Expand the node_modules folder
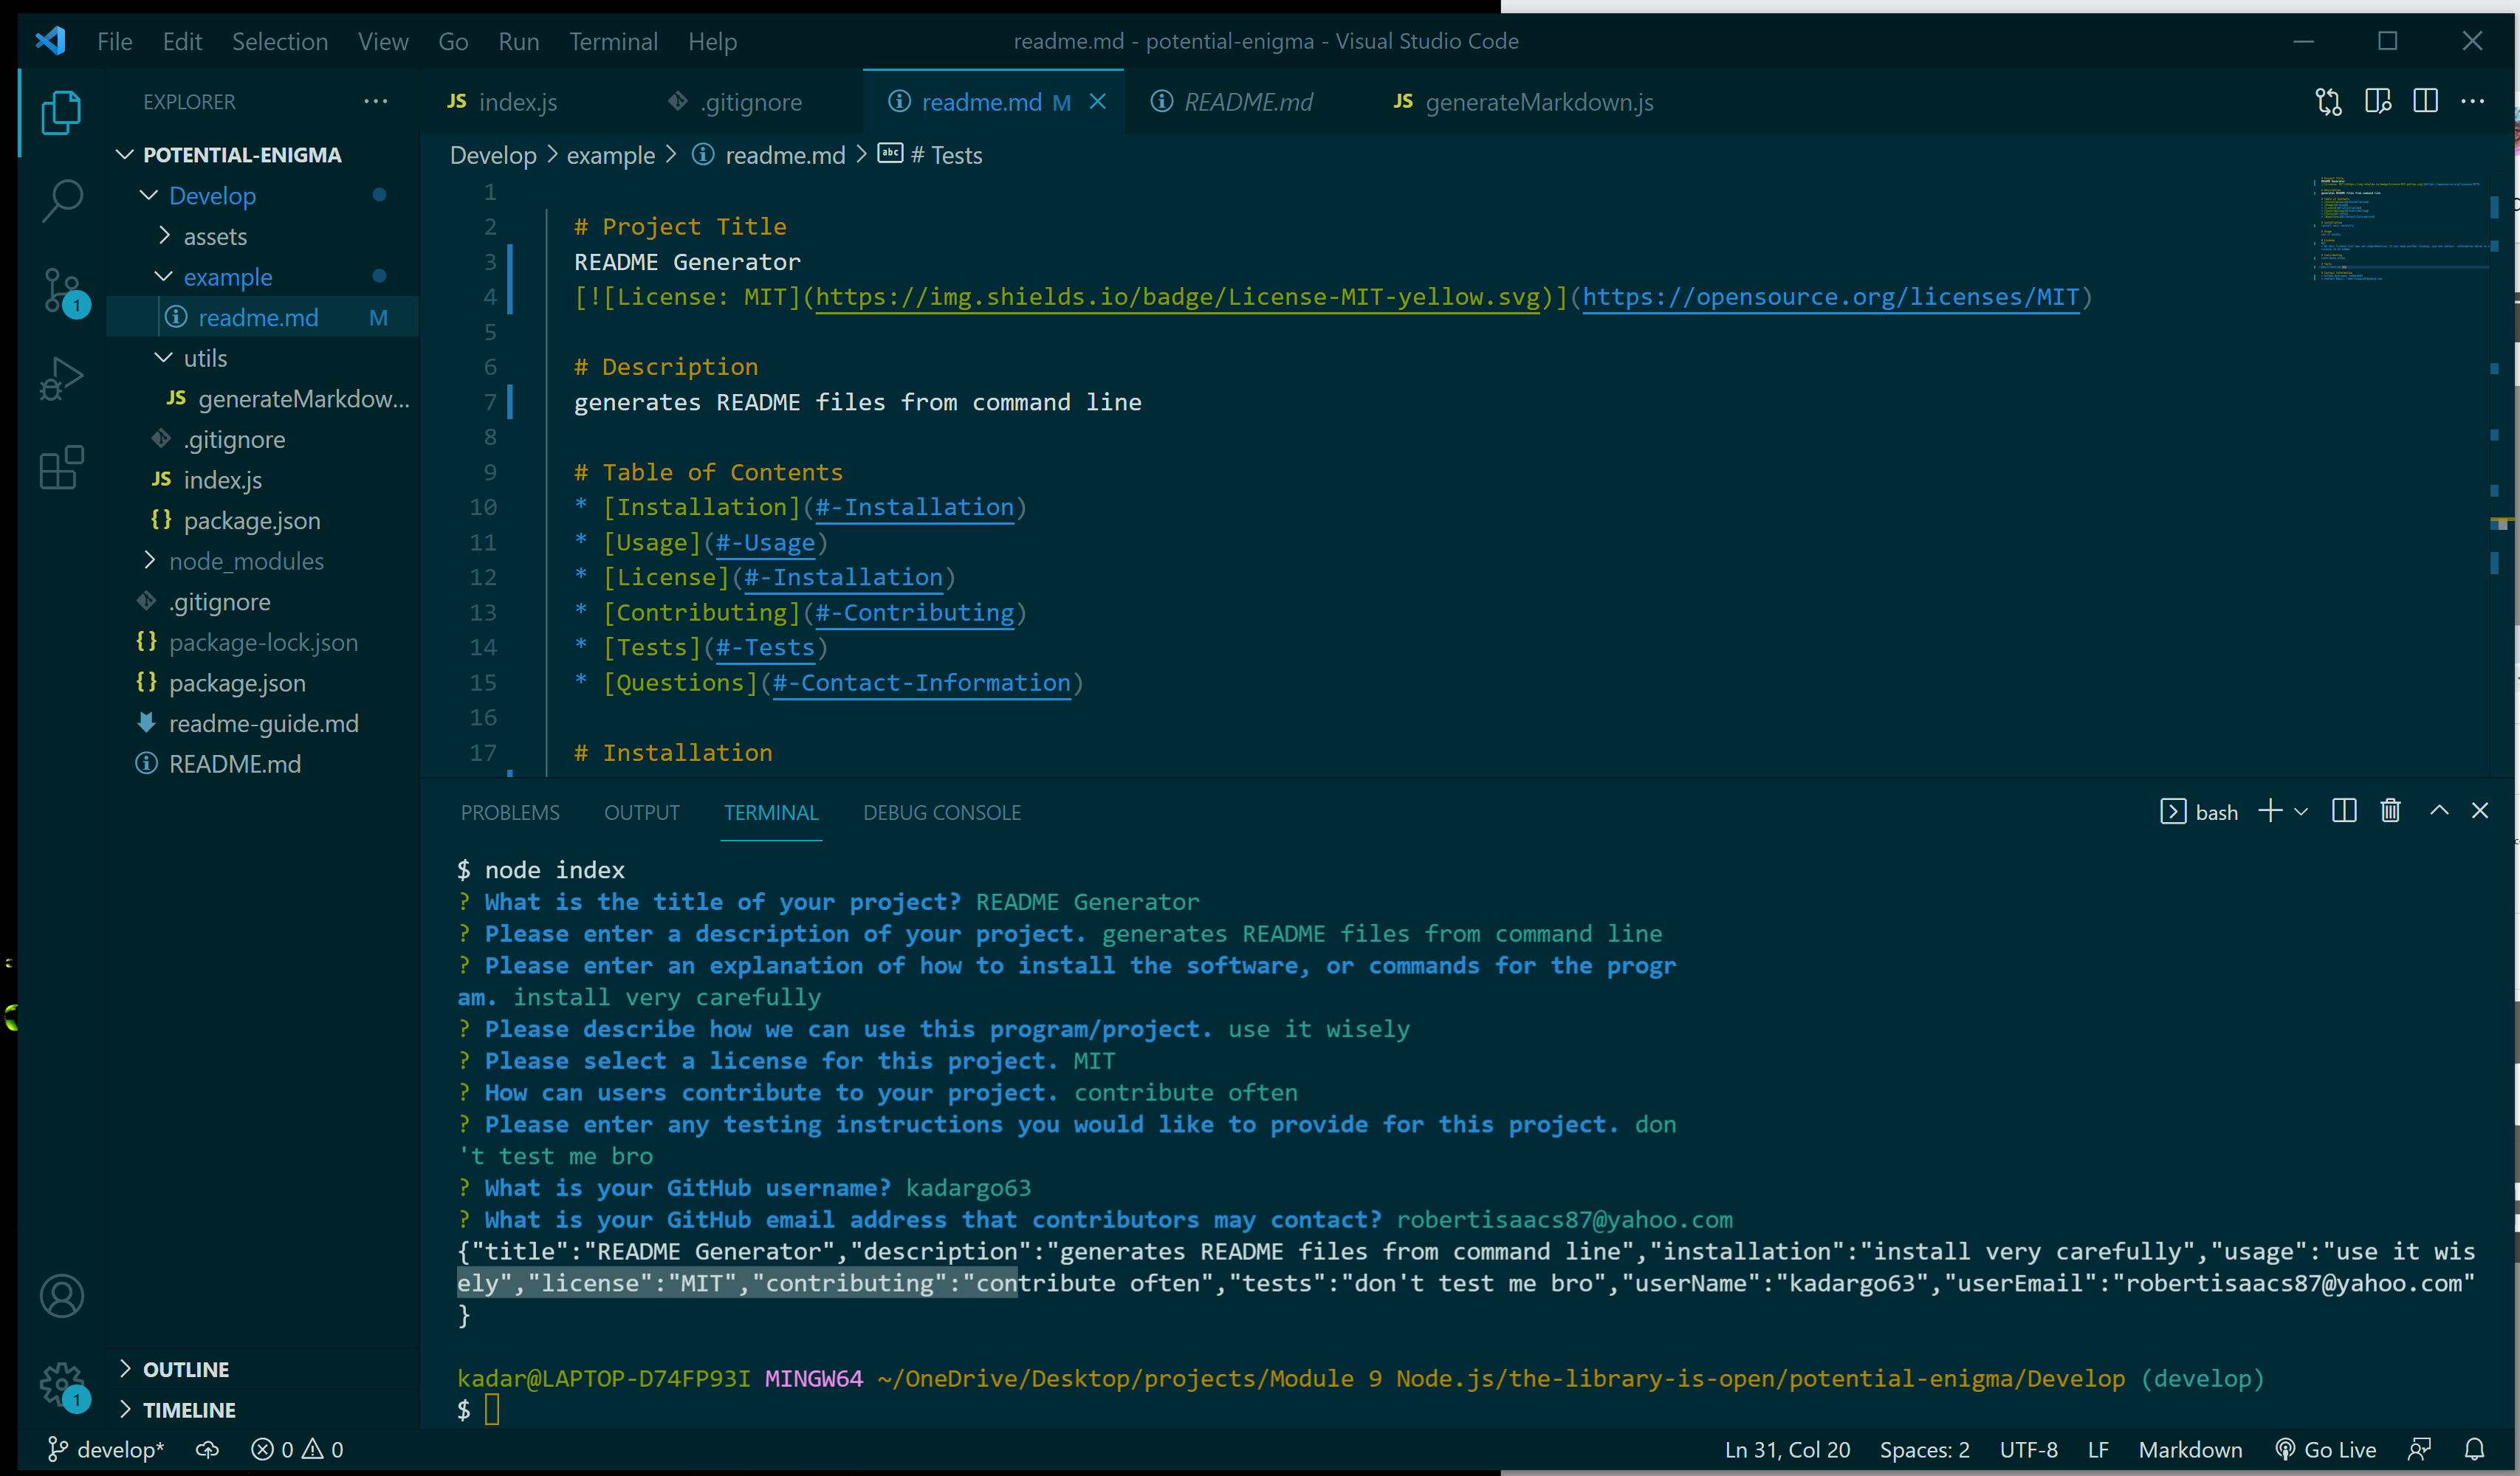This screenshot has width=2520, height=1476. click(x=246, y=562)
